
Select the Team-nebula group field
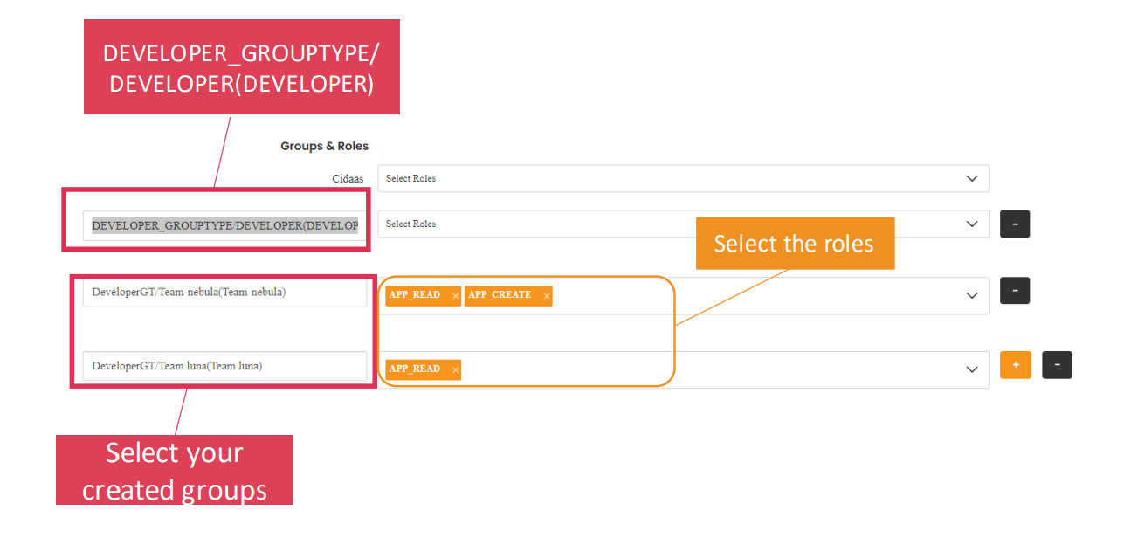click(x=223, y=292)
